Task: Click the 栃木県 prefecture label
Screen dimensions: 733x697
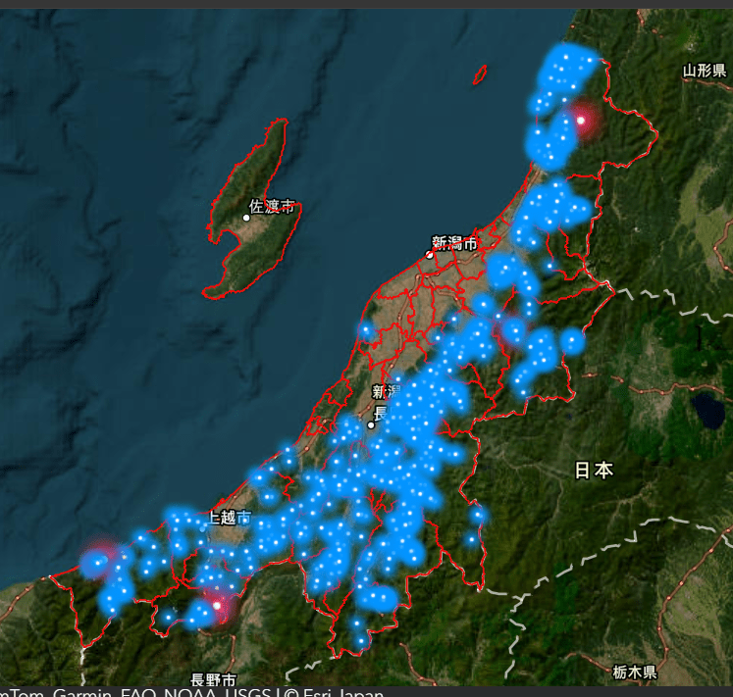Action: 634,672
